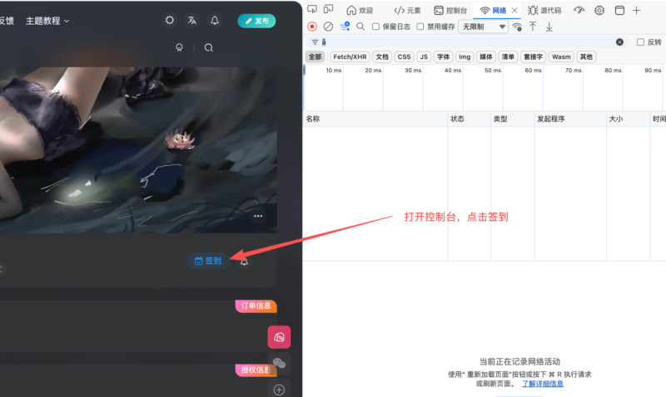
Task: Switch to the 控制台 tab
Action: point(450,10)
